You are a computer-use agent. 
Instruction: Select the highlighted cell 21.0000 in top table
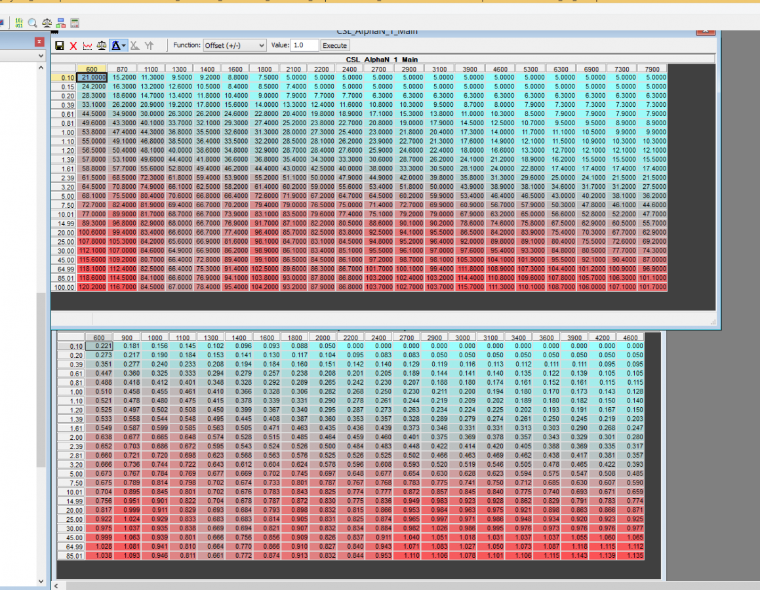pos(92,77)
